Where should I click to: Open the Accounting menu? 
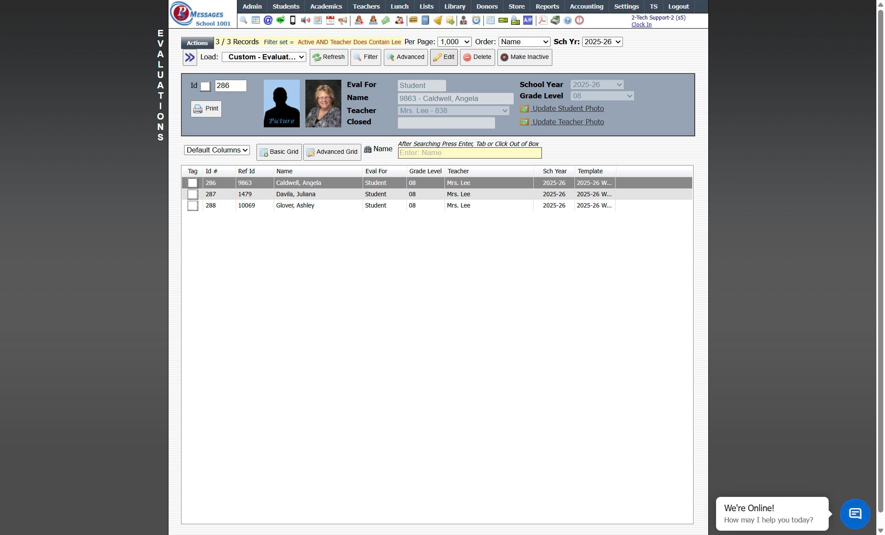click(586, 6)
